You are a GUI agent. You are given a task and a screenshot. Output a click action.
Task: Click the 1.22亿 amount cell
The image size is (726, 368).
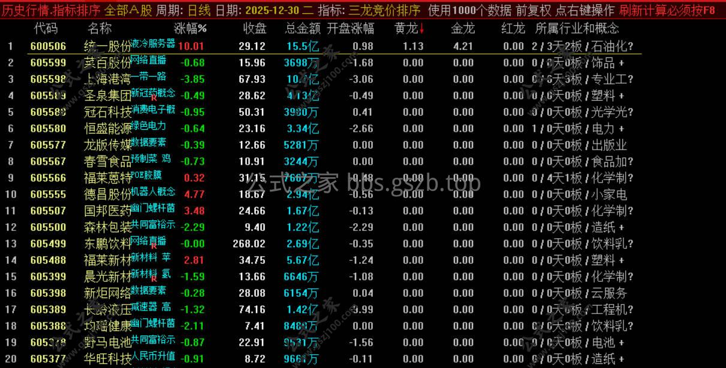tap(303, 227)
